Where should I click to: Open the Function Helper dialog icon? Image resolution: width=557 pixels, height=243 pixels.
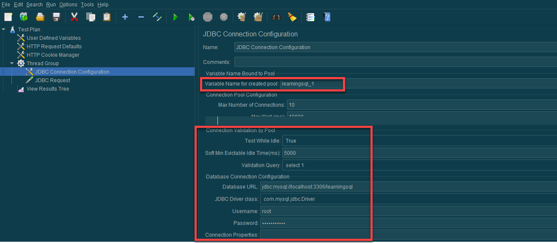click(x=311, y=17)
